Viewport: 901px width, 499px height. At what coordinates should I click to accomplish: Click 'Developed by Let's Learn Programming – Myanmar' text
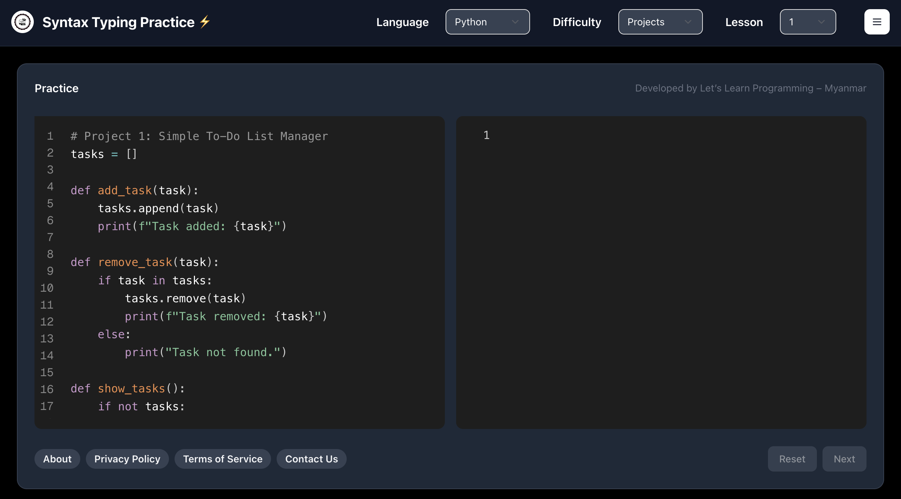tap(751, 88)
